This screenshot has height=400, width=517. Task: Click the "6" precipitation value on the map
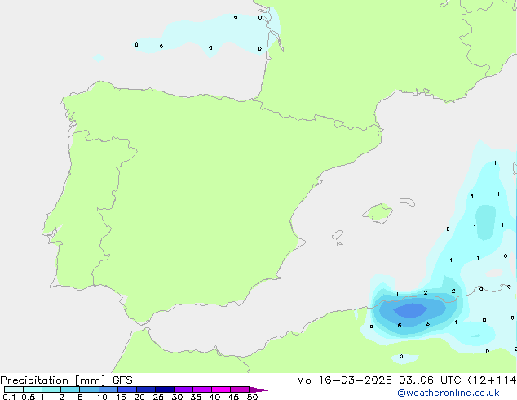400,326
